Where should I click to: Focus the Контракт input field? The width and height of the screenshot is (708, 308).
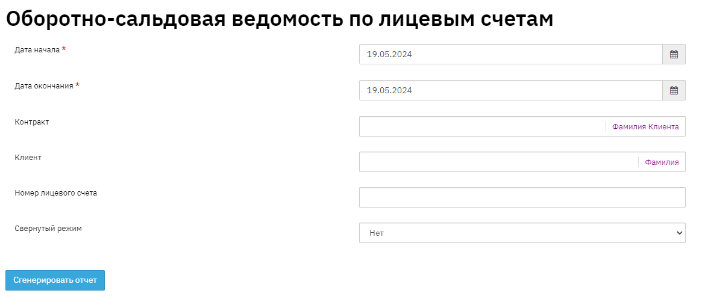[482, 127]
